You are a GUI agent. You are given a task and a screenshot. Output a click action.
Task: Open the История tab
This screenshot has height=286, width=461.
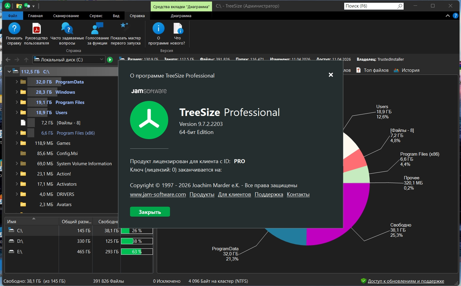coord(407,70)
